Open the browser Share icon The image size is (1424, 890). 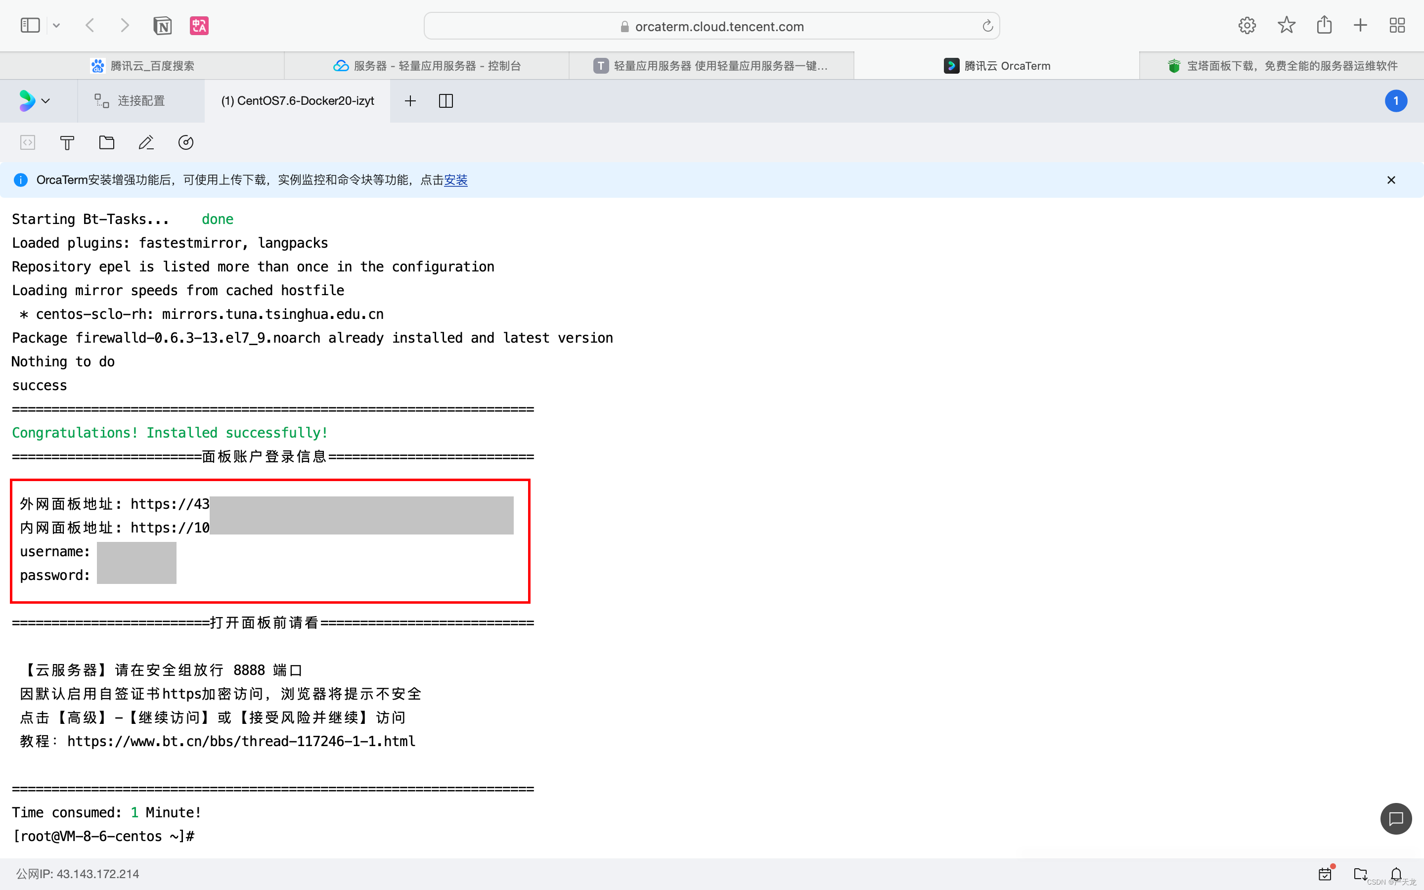[x=1324, y=25]
